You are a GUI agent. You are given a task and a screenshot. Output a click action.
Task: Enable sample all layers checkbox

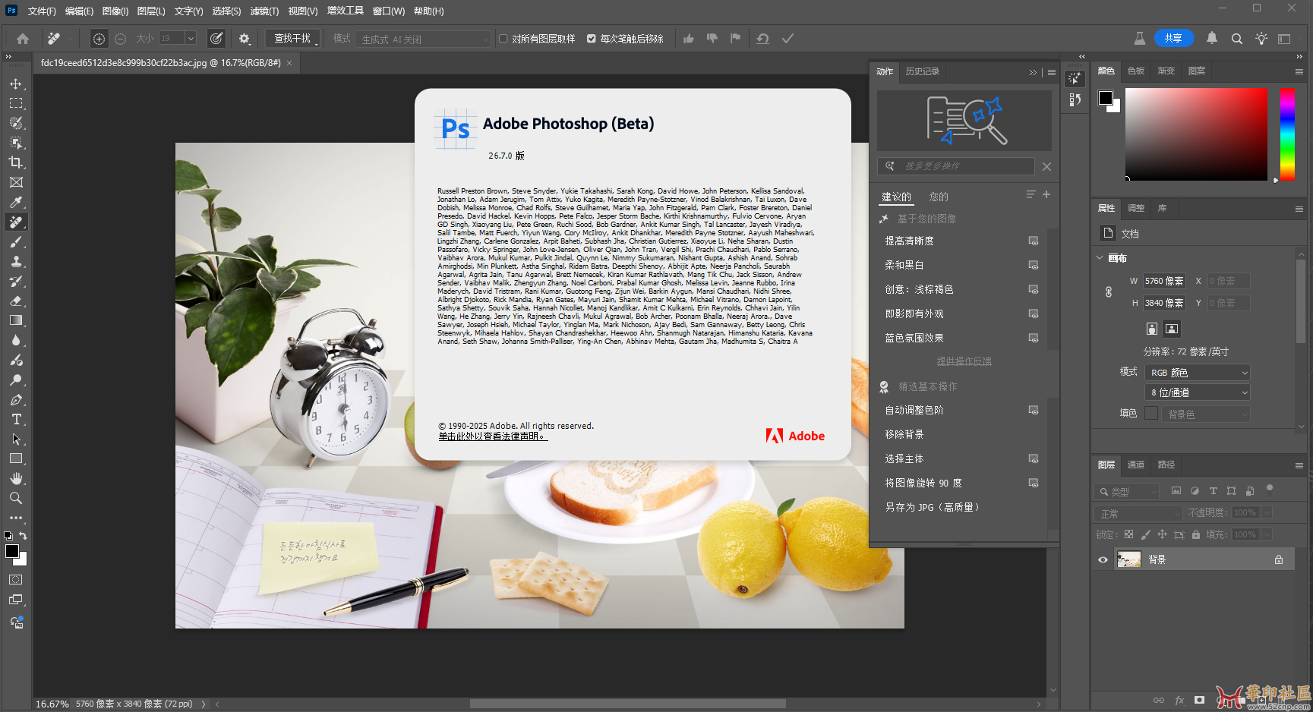pos(503,39)
